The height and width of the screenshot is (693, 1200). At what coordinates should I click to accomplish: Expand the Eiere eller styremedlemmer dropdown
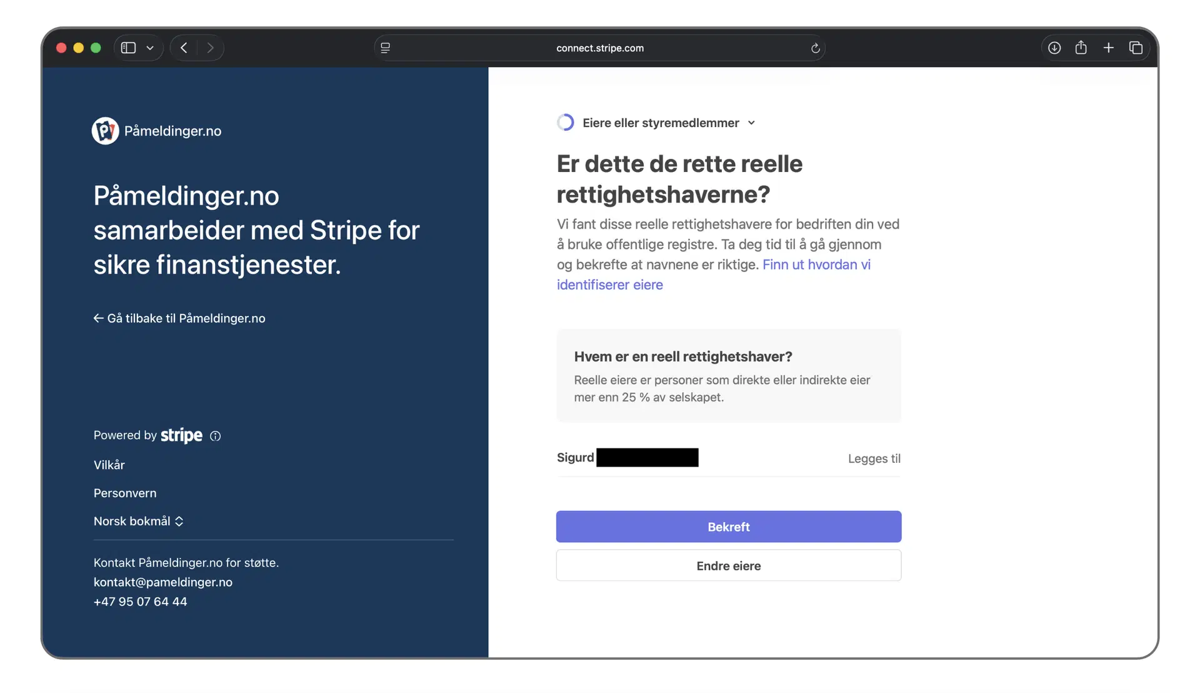point(751,123)
